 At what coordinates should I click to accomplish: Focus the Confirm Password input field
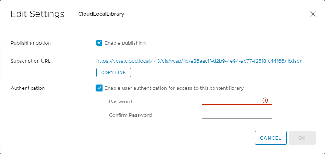tap(237, 115)
